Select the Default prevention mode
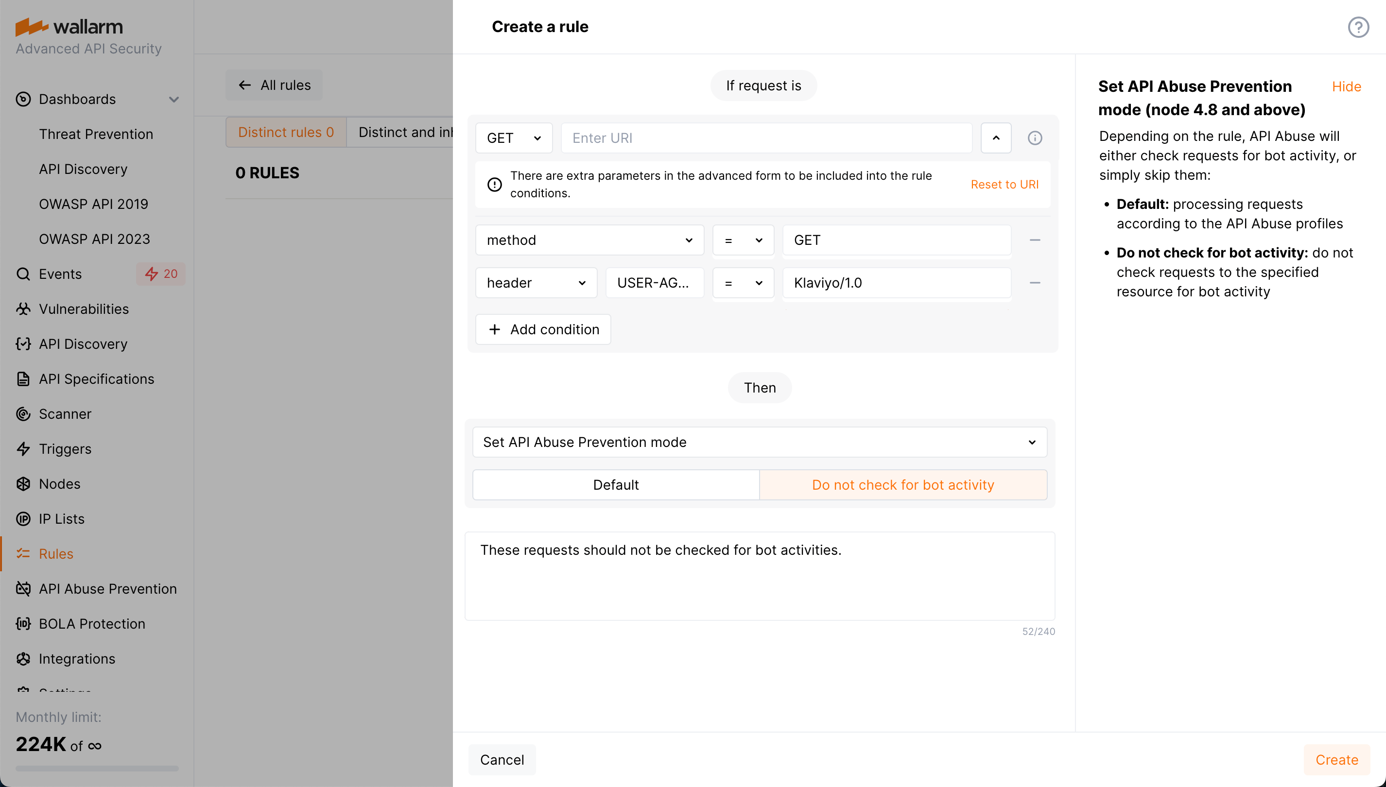 [x=615, y=484]
